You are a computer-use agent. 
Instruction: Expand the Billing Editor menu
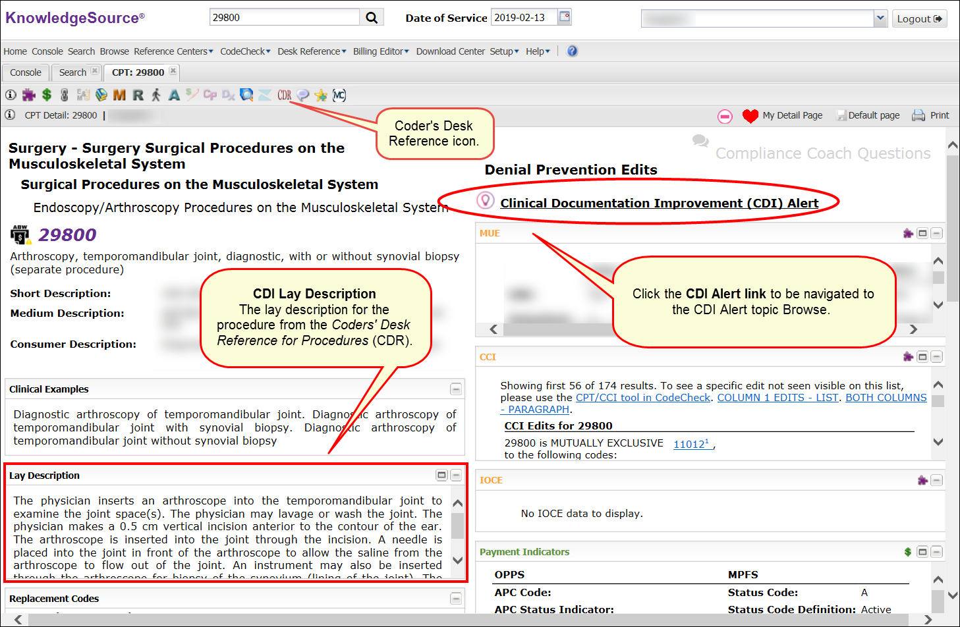[381, 51]
